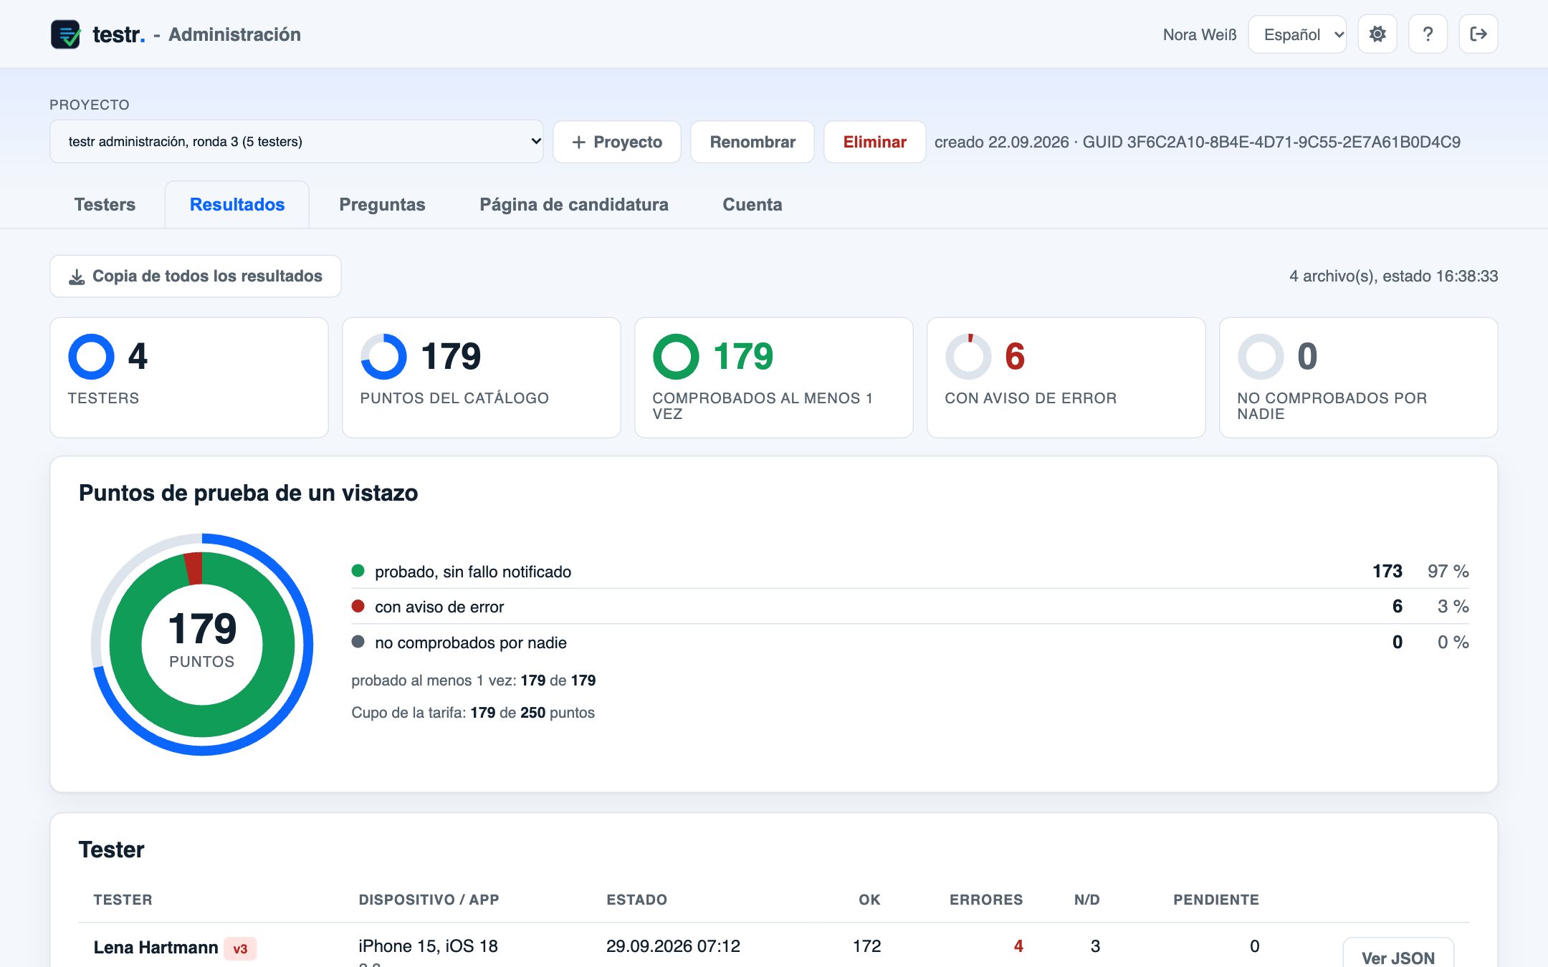Image resolution: width=1548 pixels, height=967 pixels.
Task: Click 'Cupo de la tarifa: 179 de 250 puntos'
Action: [473, 713]
